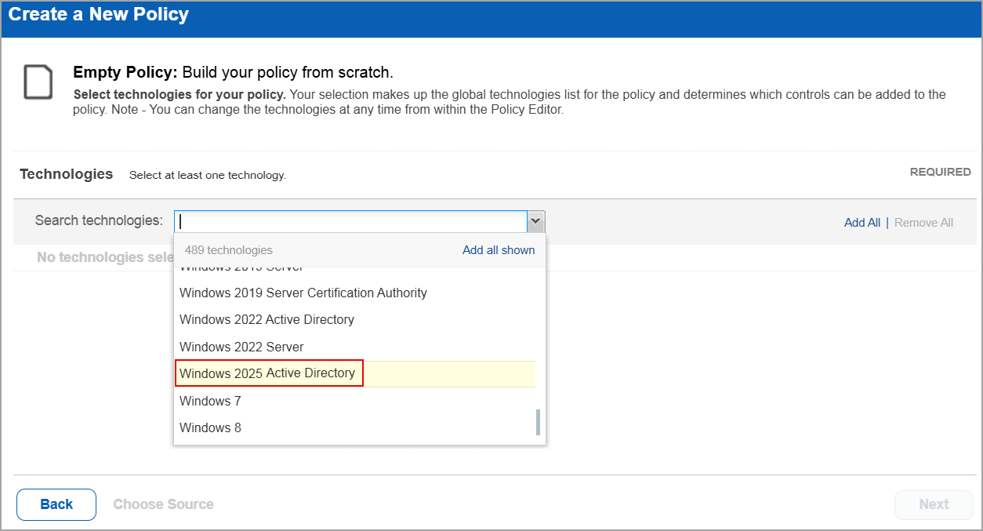Screen dimensions: 983x531
Task: Click the Add All link
Action: click(x=862, y=222)
